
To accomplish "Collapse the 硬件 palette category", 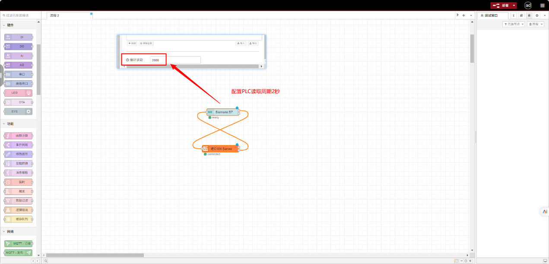I will coord(4,25).
